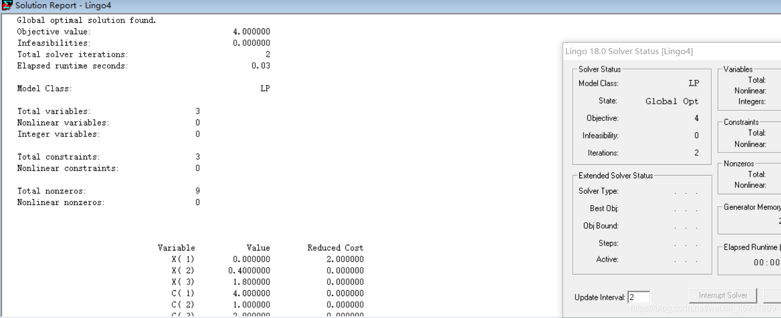This screenshot has width=781, height=318.
Task: Click the 'Elapsed runtime seconds:' label
Action: 73,66
